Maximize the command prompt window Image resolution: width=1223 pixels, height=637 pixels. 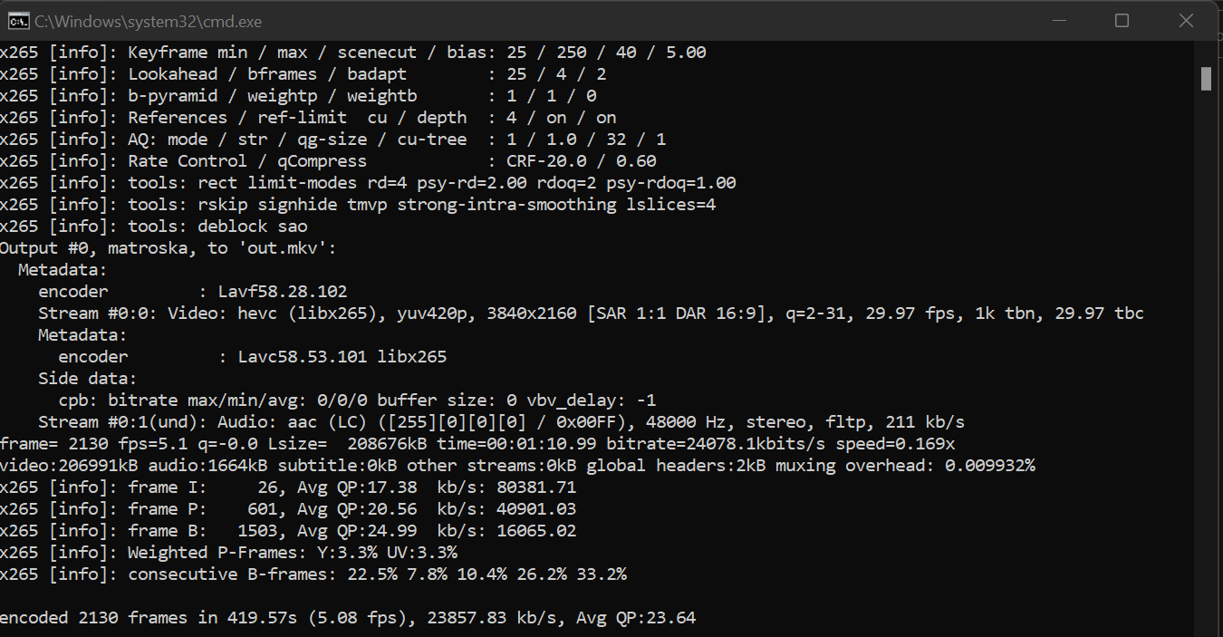point(1122,21)
